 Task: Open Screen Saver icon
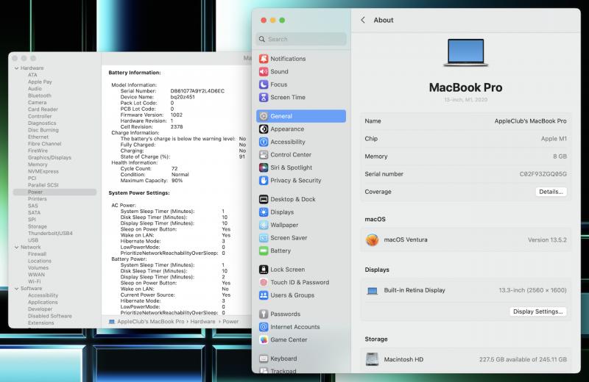[x=264, y=238]
